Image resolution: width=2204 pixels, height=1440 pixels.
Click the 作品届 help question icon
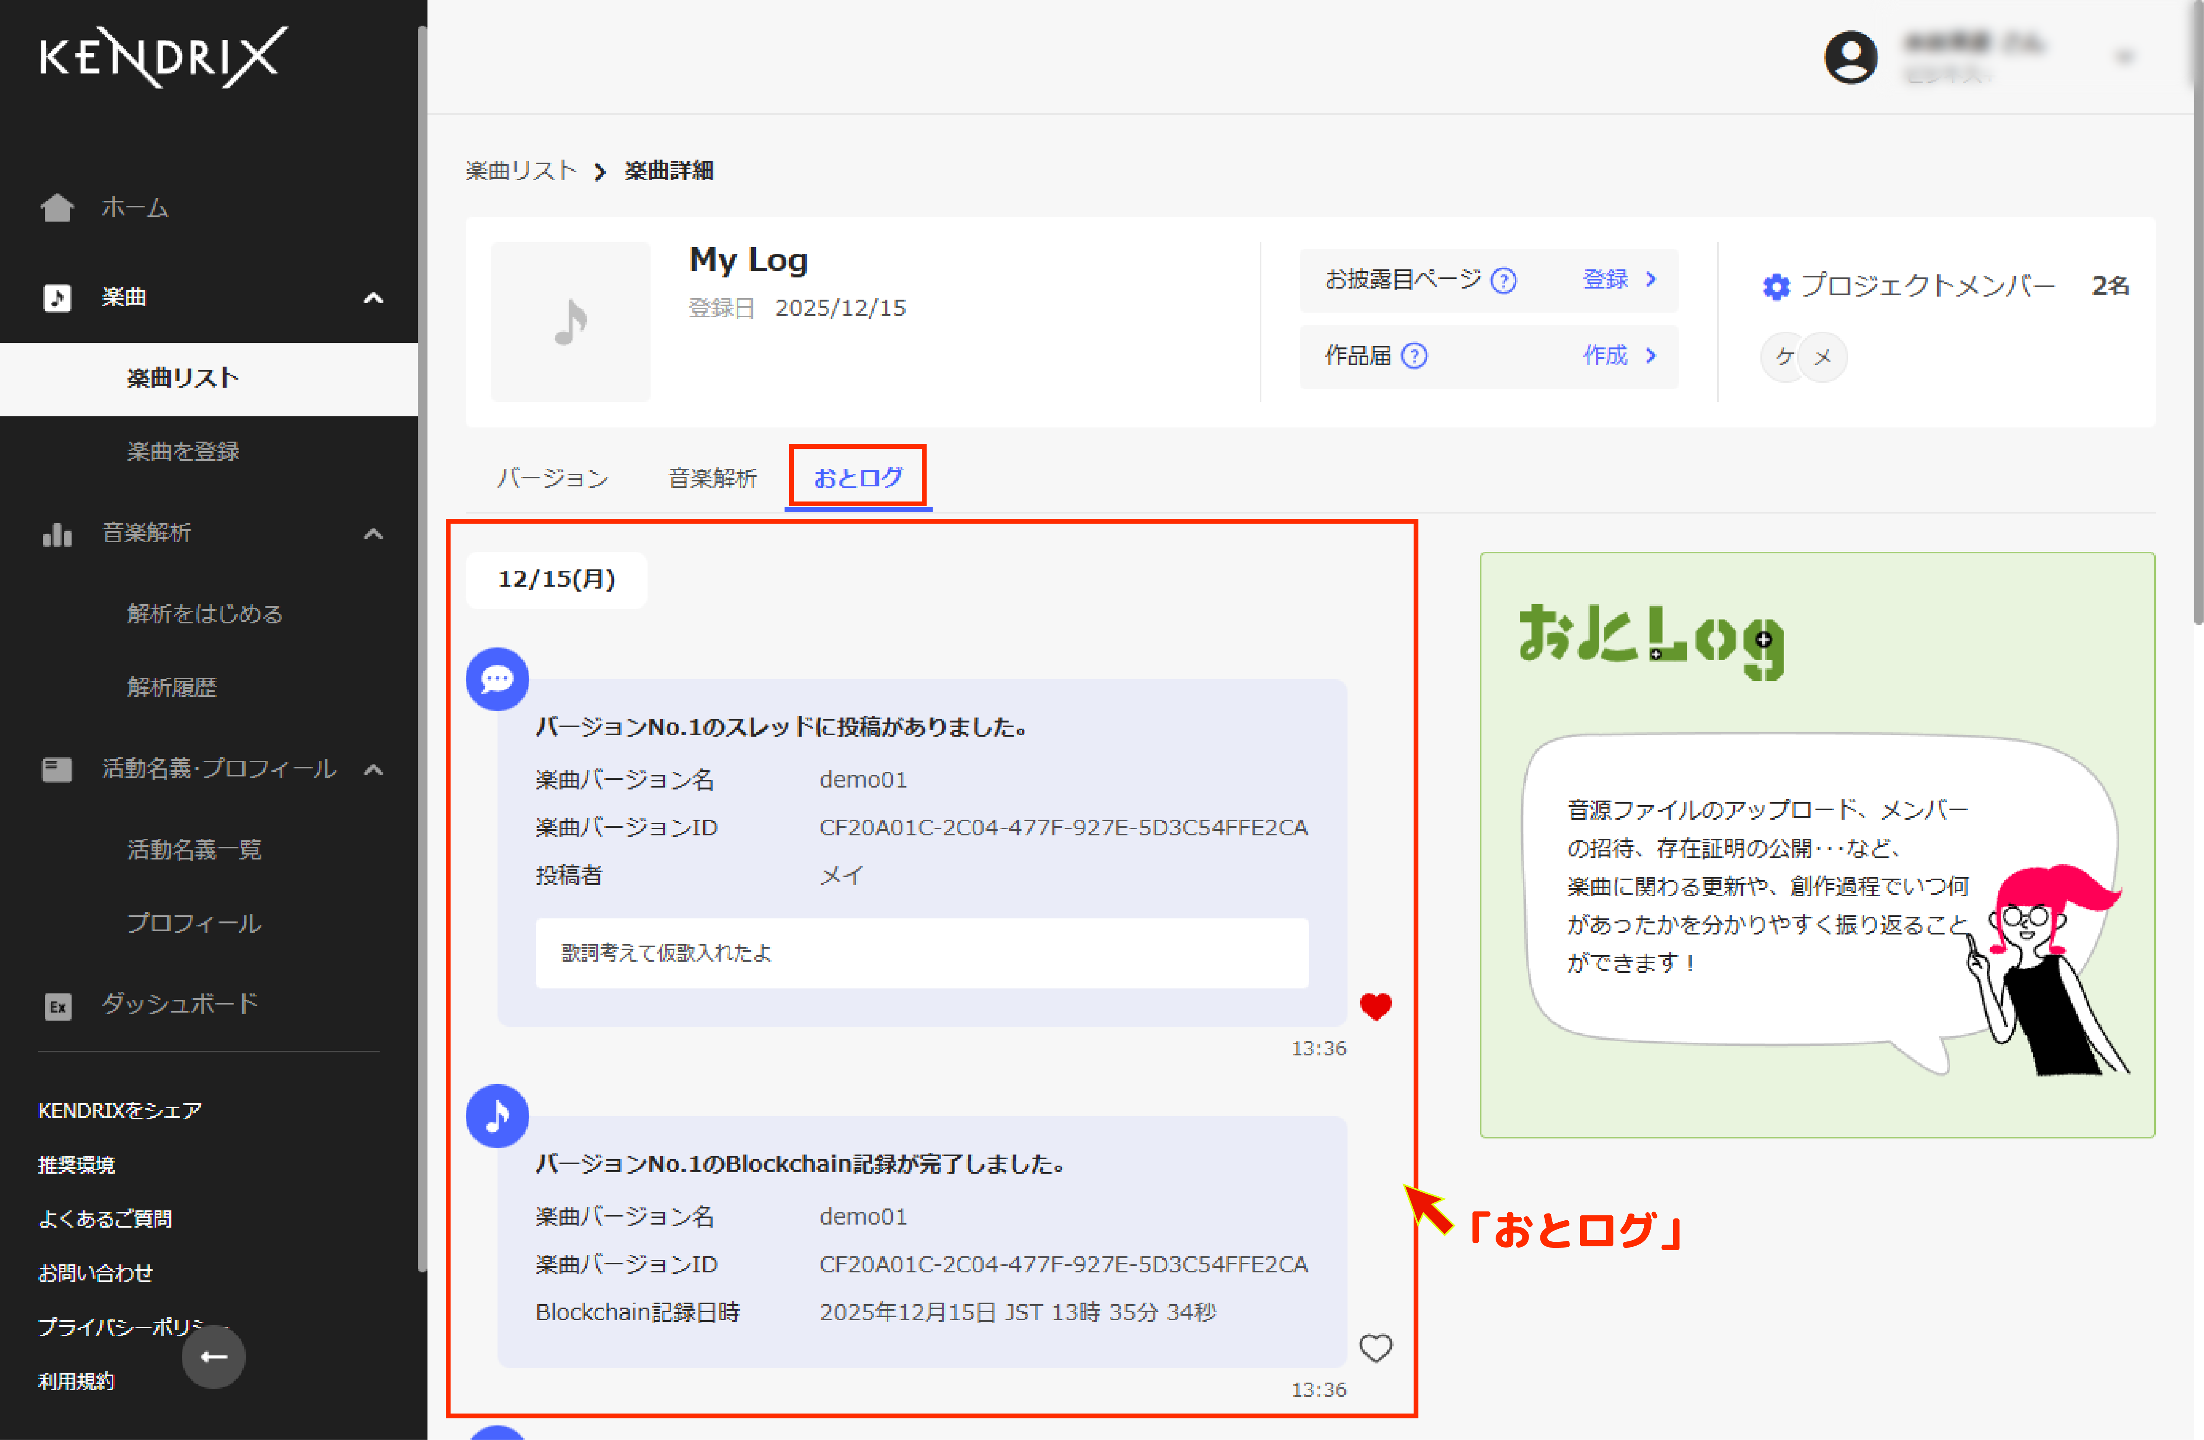click(x=1414, y=356)
